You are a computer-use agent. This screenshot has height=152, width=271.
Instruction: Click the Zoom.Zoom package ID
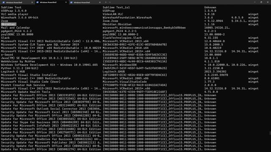(110, 21)
